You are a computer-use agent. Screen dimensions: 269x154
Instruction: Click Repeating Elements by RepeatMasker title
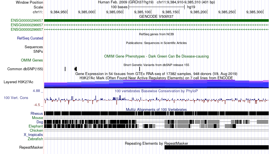point(156,143)
